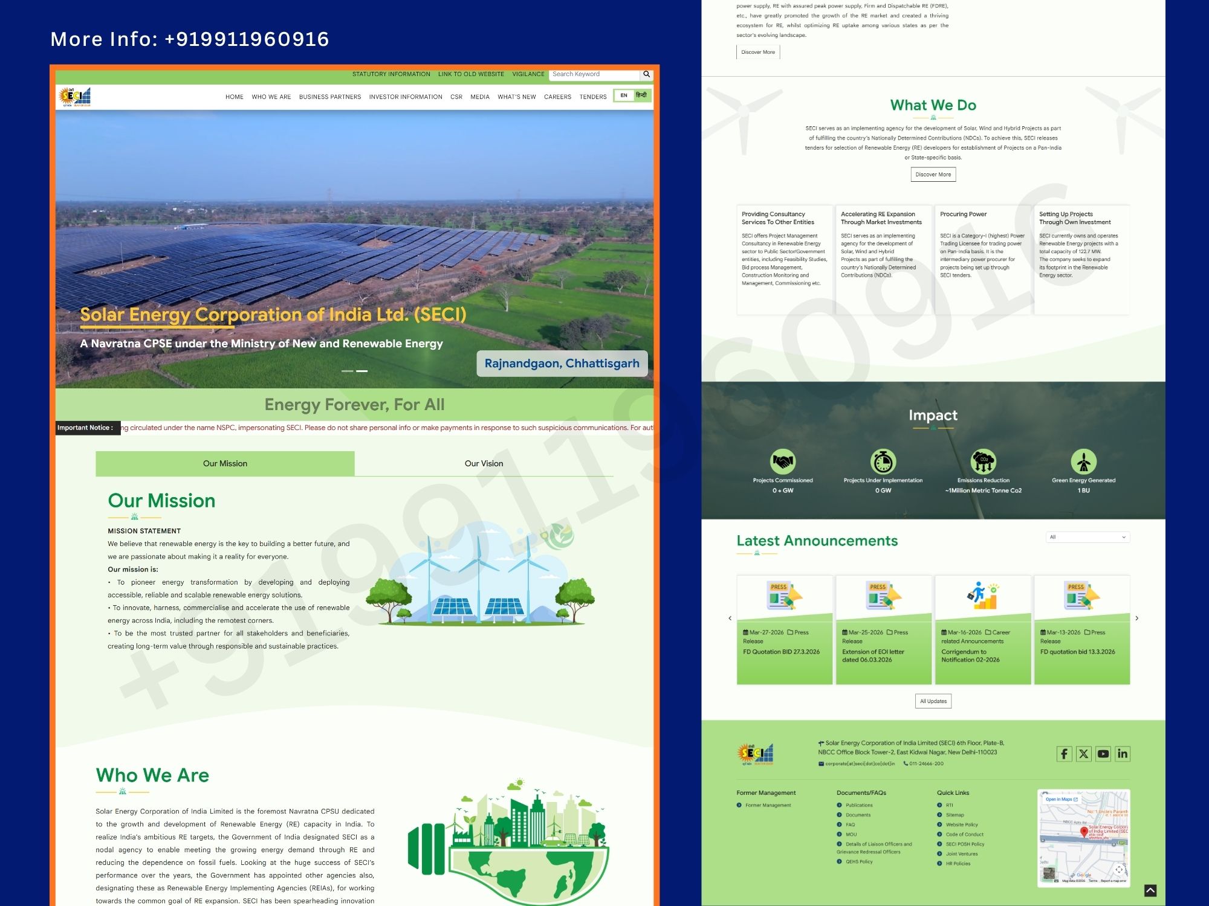Click the Search Keyword input field
This screenshot has height=906, width=1209.
pos(594,74)
